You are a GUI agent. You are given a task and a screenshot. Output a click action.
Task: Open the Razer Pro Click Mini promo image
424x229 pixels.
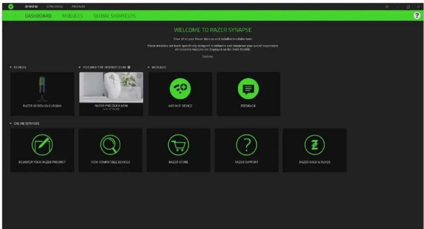[x=111, y=87]
